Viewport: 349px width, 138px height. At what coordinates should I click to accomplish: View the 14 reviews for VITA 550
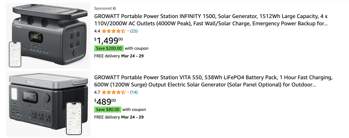(x=134, y=92)
